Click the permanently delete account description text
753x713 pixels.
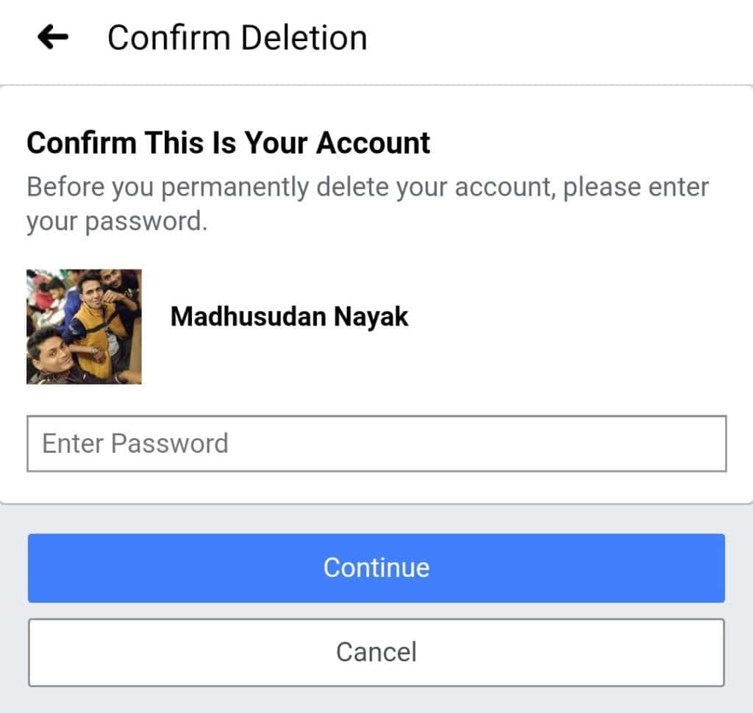(x=368, y=204)
